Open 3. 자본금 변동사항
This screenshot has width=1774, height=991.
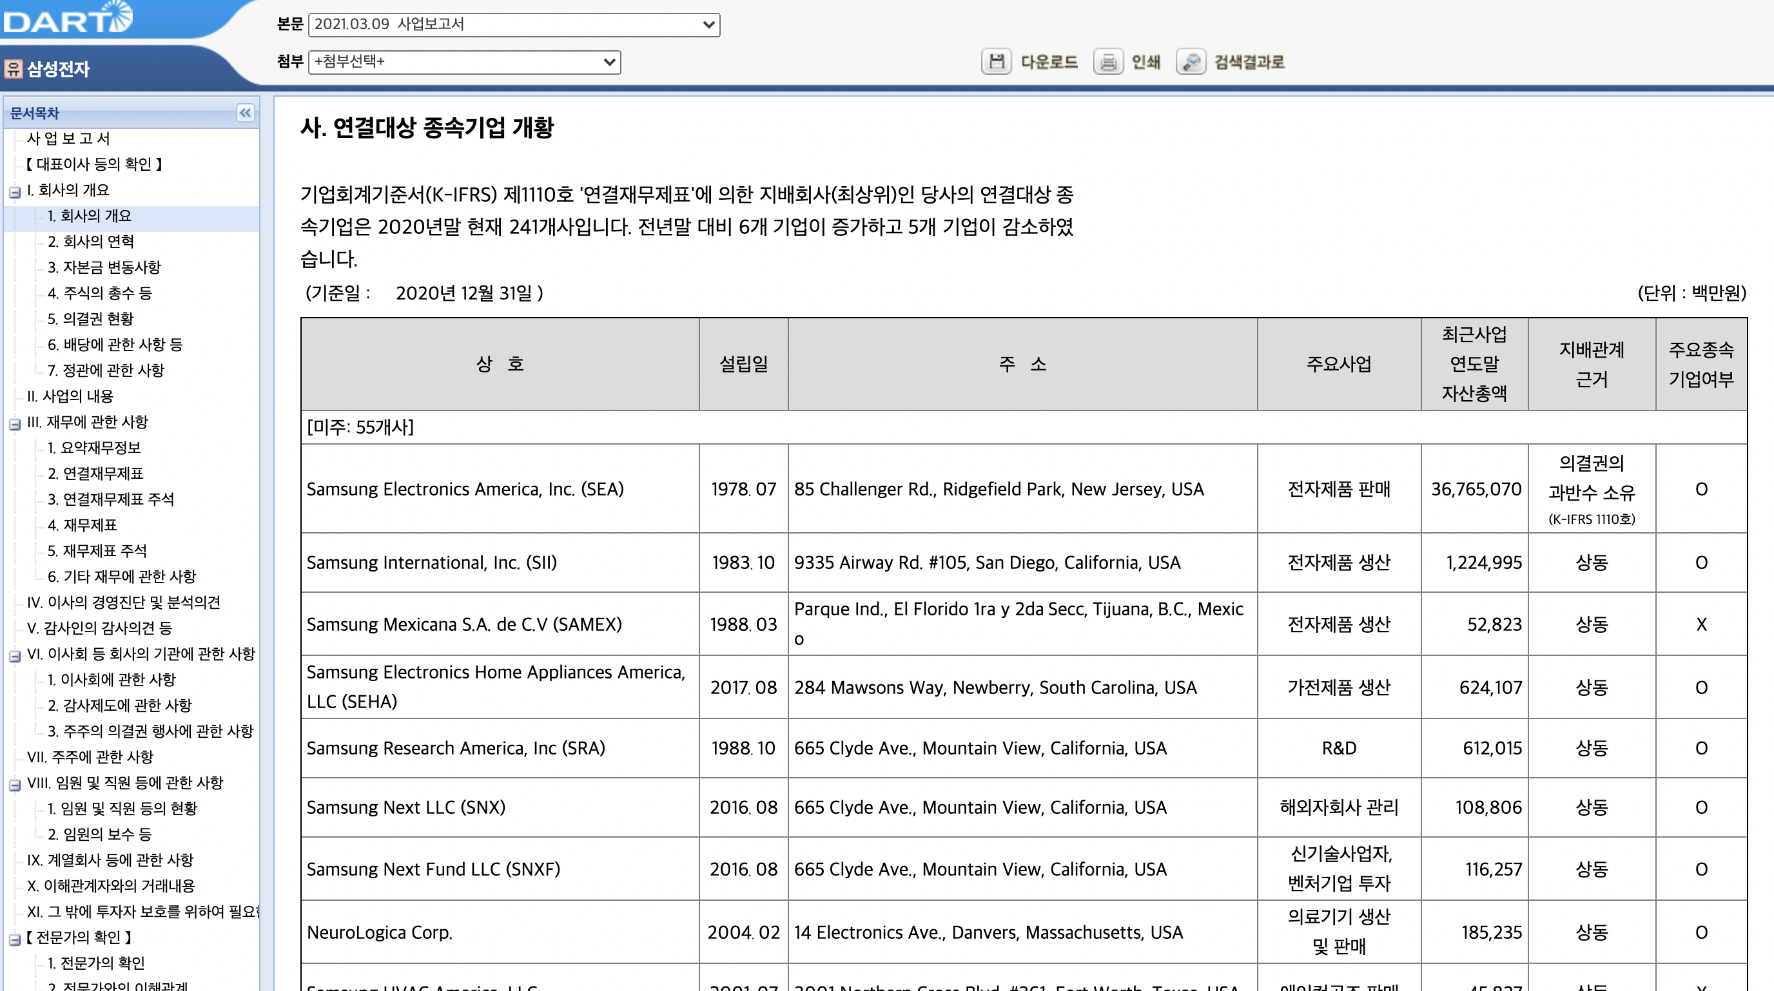104,267
